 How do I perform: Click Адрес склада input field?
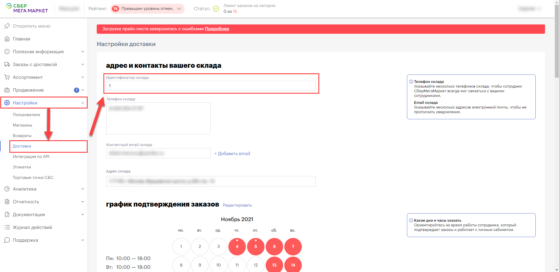[x=211, y=181]
